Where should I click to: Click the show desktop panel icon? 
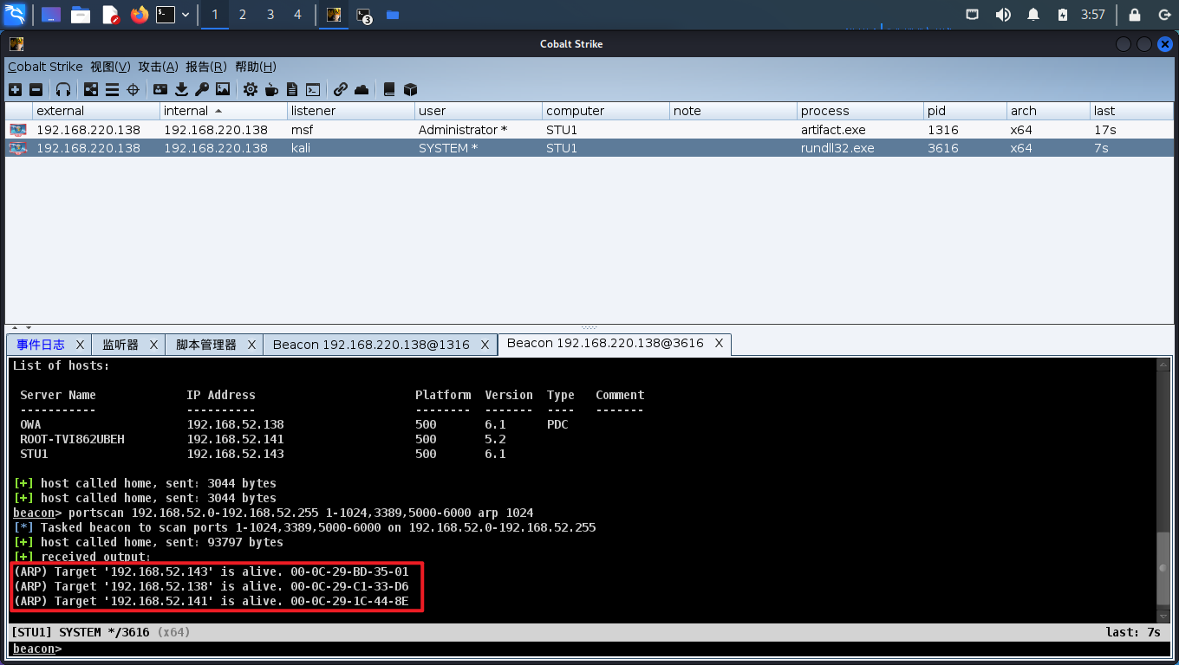coord(51,15)
